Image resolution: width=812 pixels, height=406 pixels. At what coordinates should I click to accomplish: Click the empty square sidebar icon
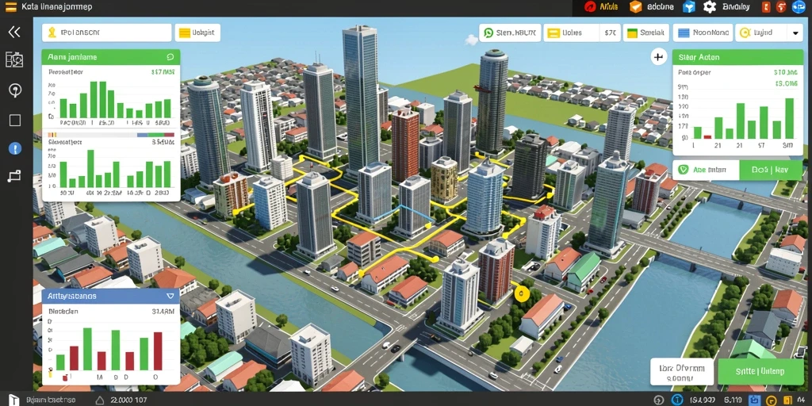[x=15, y=121]
